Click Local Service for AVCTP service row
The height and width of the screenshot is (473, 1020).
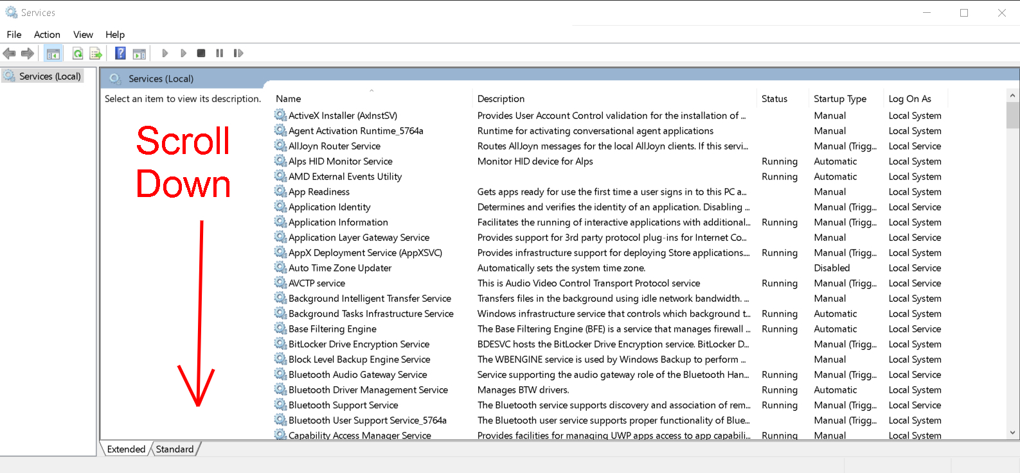tap(915, 283)
